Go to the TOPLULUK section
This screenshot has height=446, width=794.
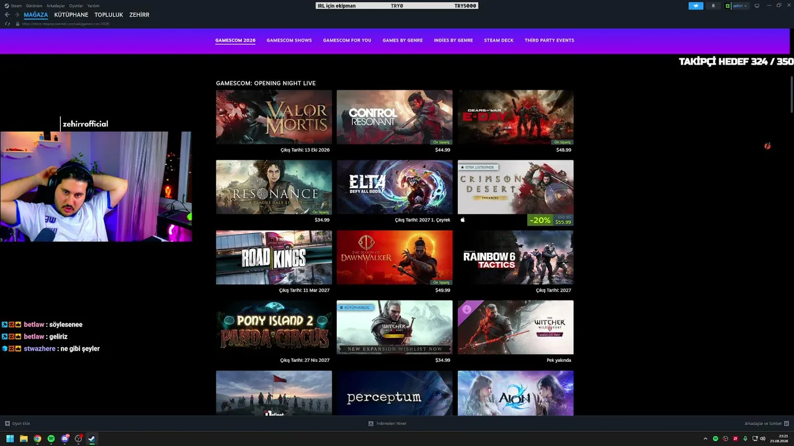(109, 15)
